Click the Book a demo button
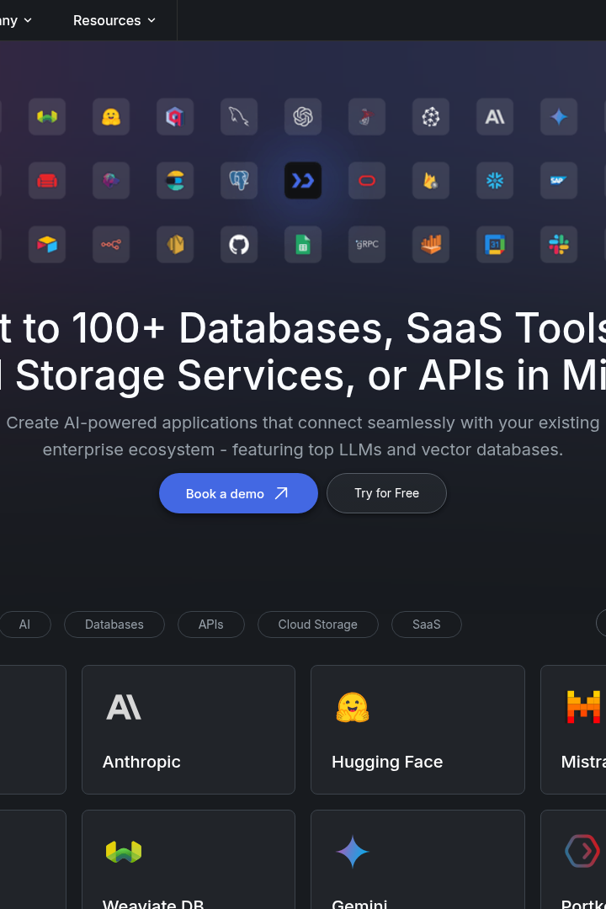 click(x=238, y=493)
